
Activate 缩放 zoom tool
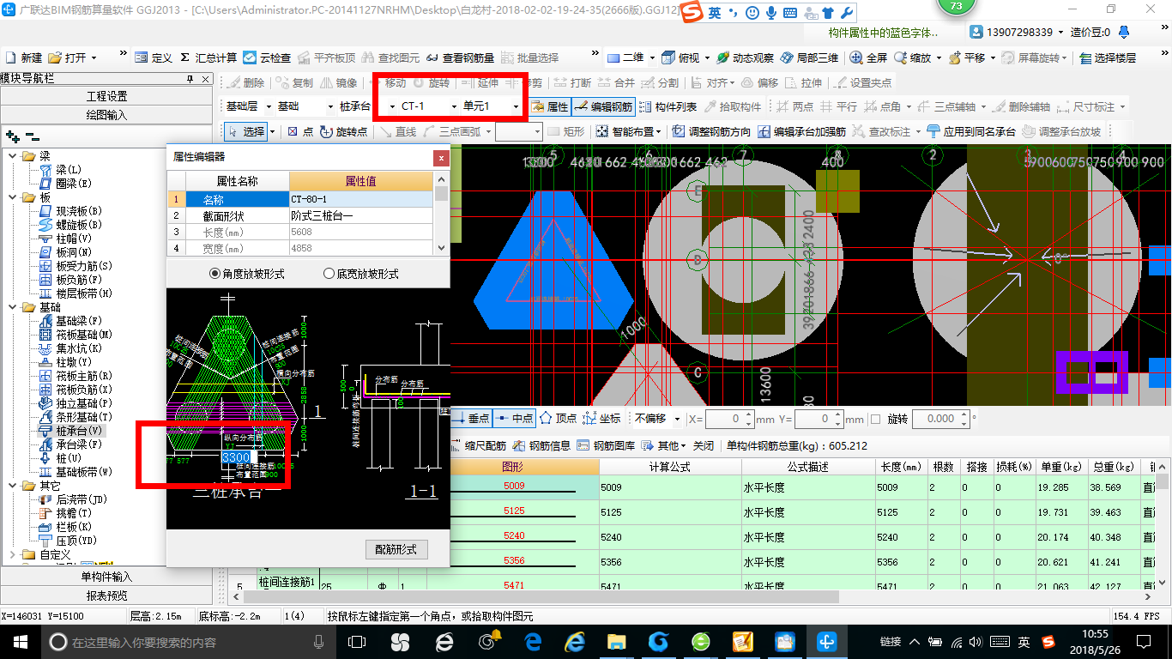pos(912,57)
